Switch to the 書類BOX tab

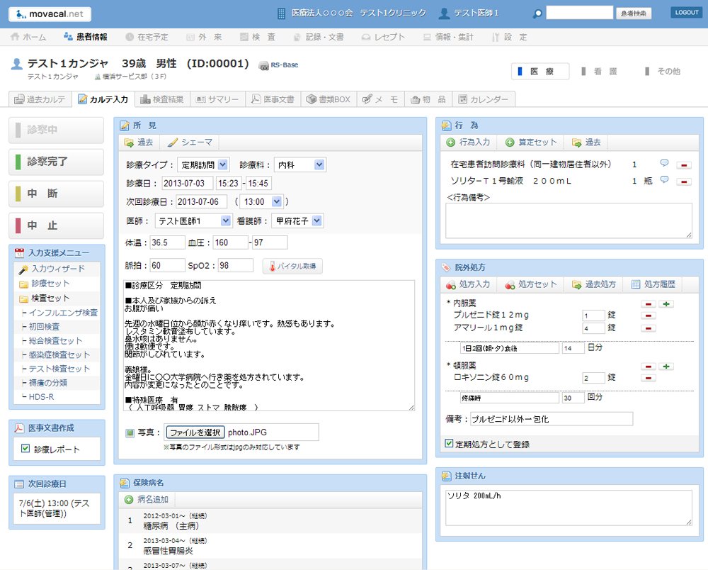tap(329, 99)
